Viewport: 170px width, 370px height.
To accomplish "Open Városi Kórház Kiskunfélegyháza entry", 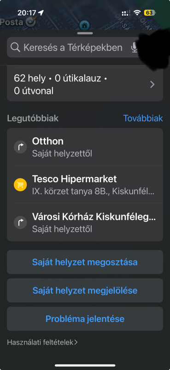I will click(x=85, y=222).
